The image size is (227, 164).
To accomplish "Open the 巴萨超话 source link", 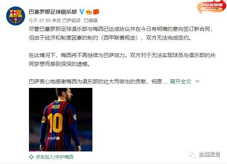I will tap(71, 21).
